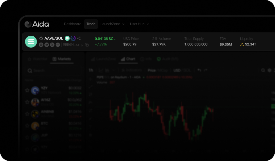
Task: Open the token X (Twitter) link
Action: pos(52,45)
